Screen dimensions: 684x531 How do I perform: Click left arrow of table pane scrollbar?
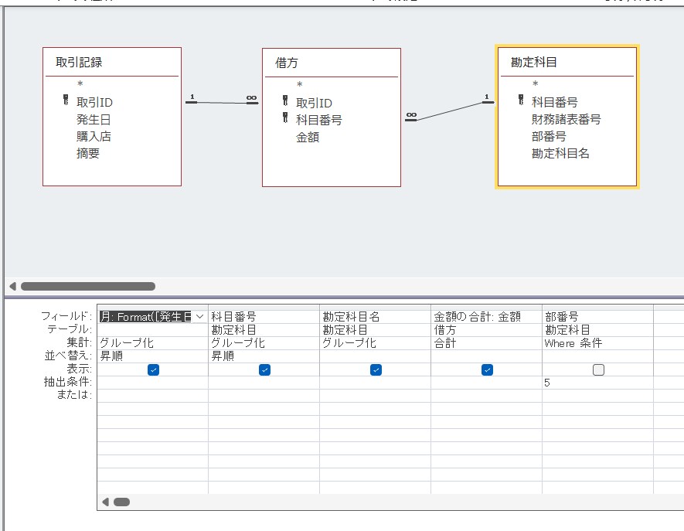click(12, 286)
